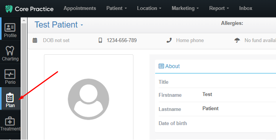Open the Report dropdown menu
This screenshot has width=276, height=140.
[x=219, y=8]
